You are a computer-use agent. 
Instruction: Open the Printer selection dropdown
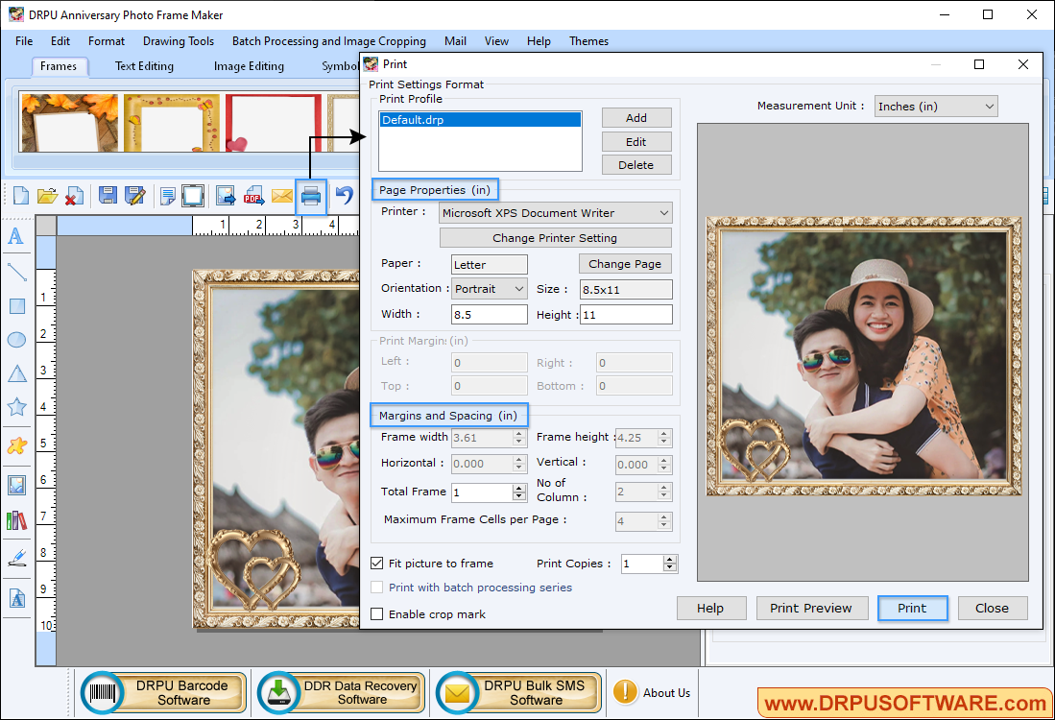click(555, 213)
